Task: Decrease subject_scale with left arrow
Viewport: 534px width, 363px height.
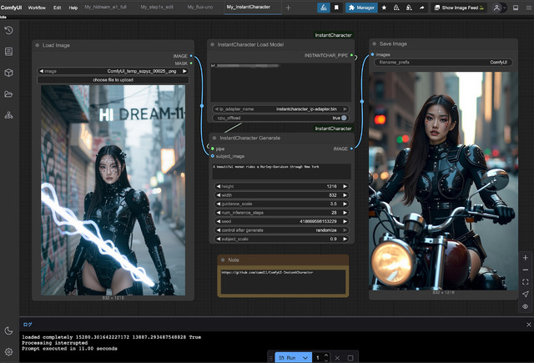Action: click(219, 239)
